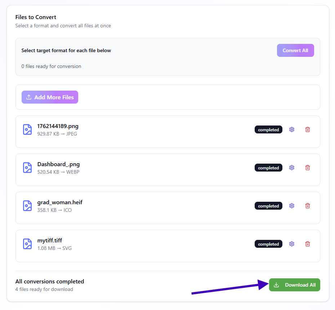Click the image file icon for grad_woman.heif

point(27,206)
